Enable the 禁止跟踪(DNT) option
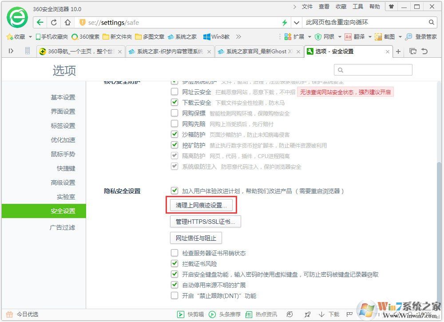The image size is (444, 322). 174,295
